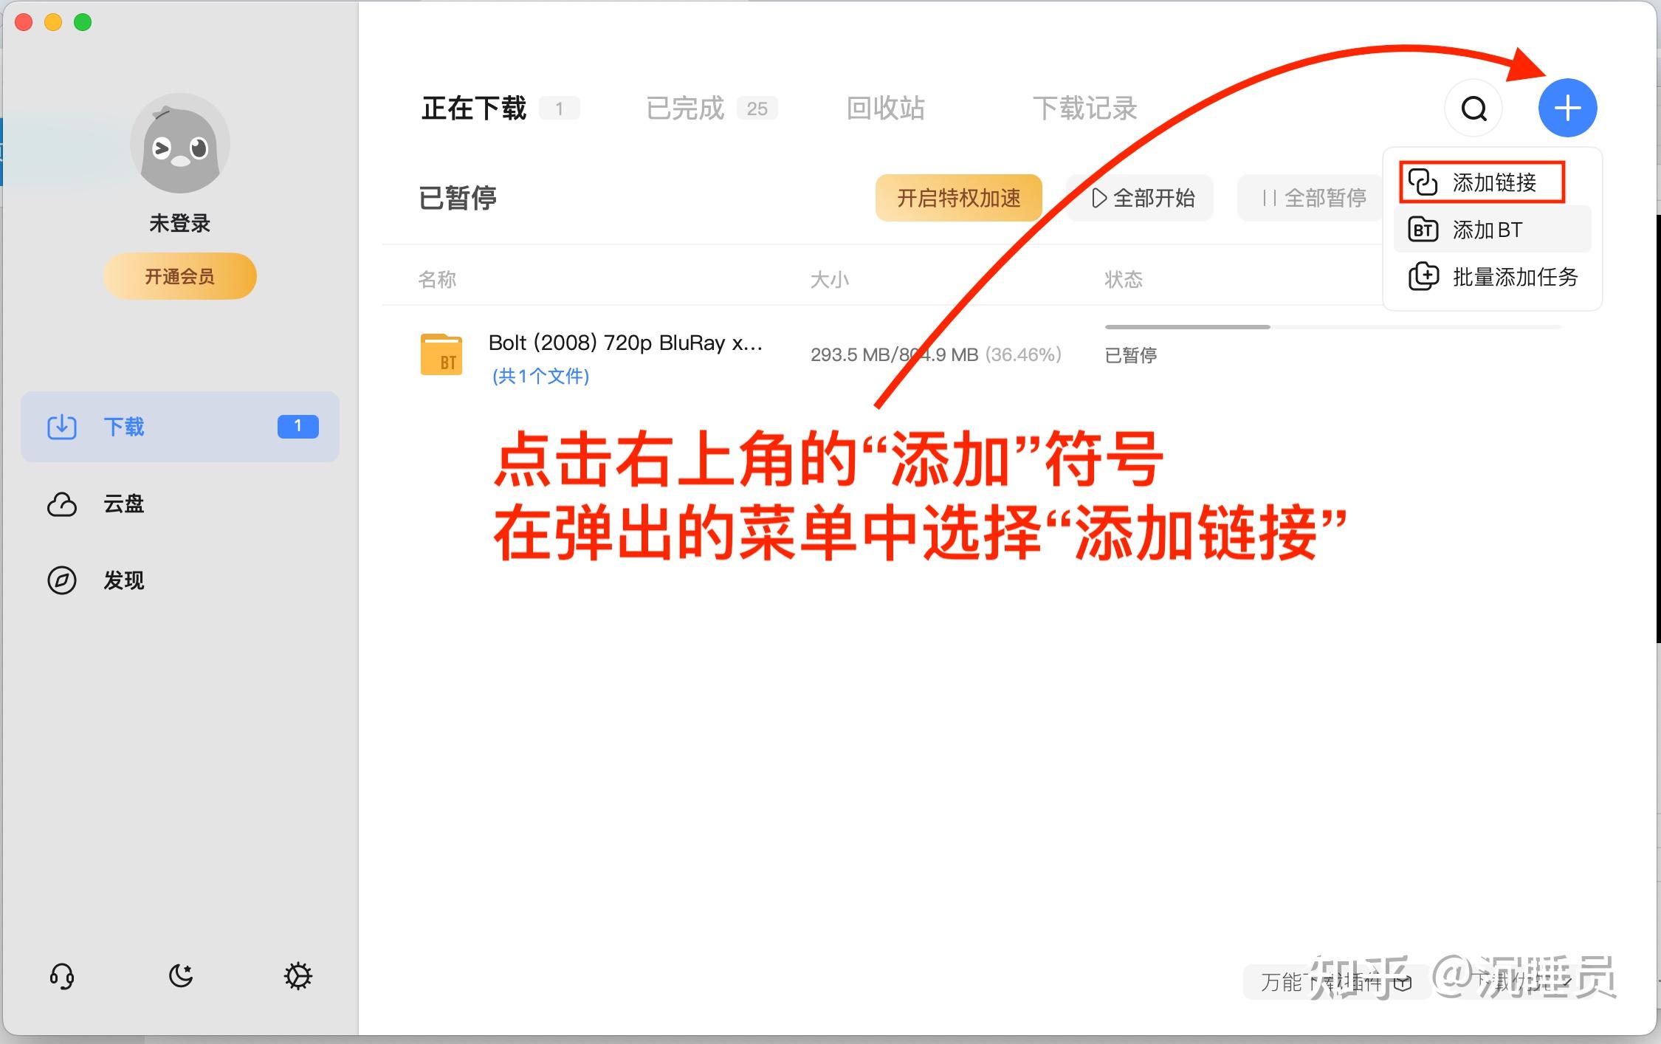Toggle night mode moon icon
1661x1044 pixels.
(x=181, y=976)
